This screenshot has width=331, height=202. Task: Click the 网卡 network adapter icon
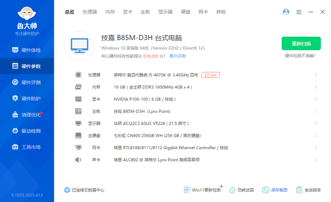click(x=78, y=148)
